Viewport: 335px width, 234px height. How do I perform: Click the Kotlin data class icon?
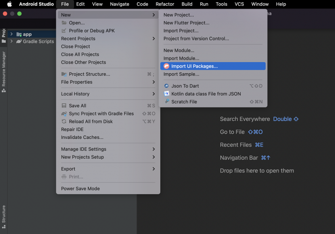pyautogui.click(x=167, y=94)
